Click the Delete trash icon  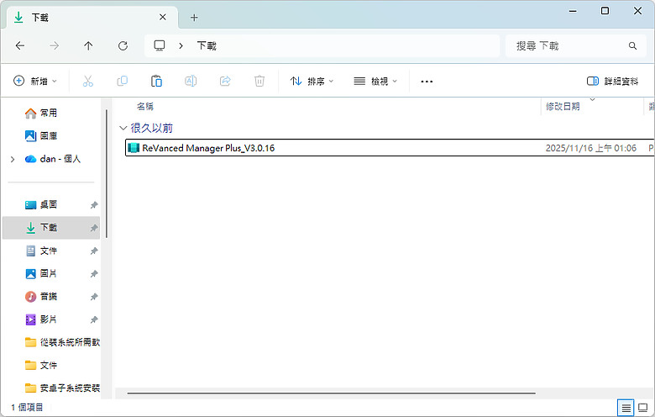(x=259, y=82)
